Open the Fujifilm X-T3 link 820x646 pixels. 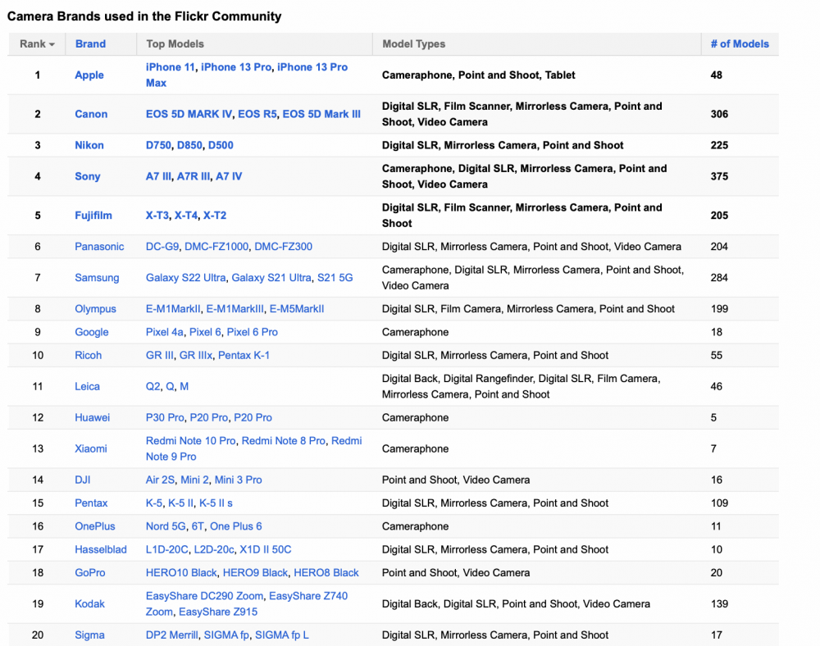(157, 216)
